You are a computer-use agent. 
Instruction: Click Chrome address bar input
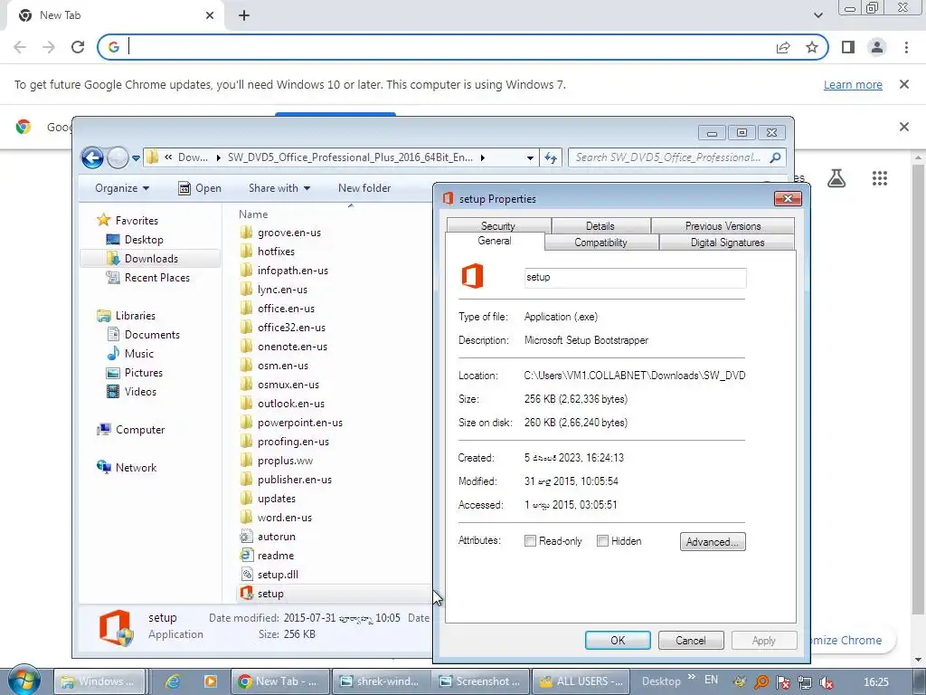(449, 47)
